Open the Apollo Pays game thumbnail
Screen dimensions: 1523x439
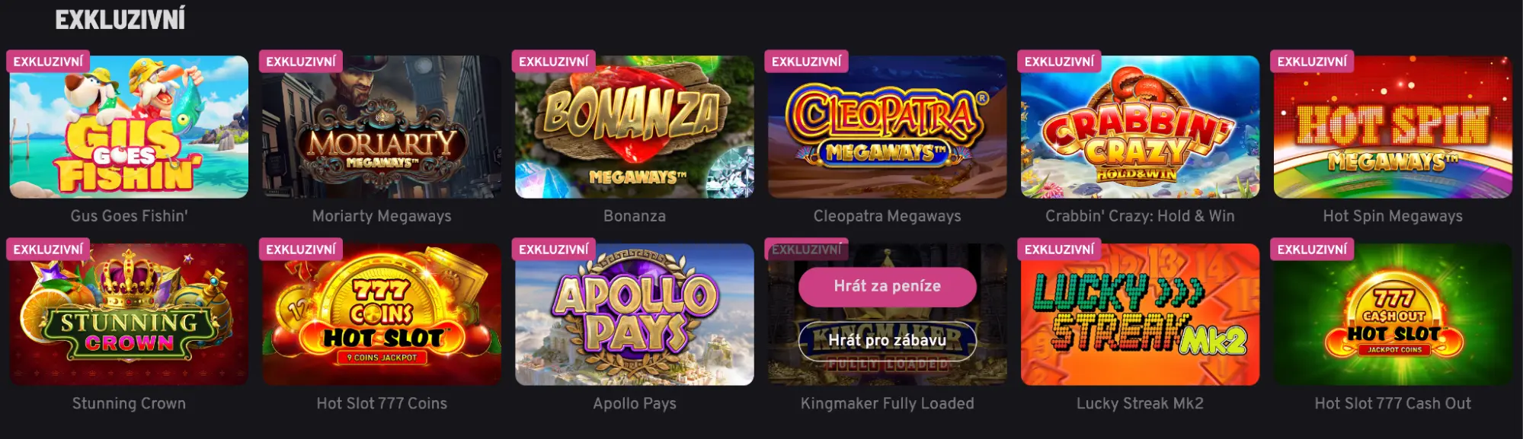(636, 320)
